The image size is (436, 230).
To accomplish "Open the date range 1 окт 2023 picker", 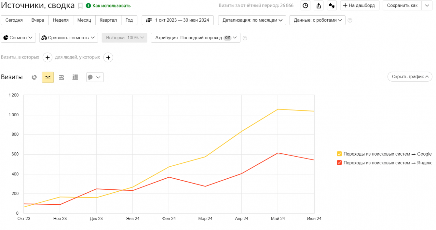I will [178, 20].
